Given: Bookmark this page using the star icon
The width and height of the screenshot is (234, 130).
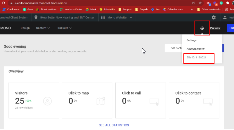Looking at the screenshot, I should pos(200,3).
